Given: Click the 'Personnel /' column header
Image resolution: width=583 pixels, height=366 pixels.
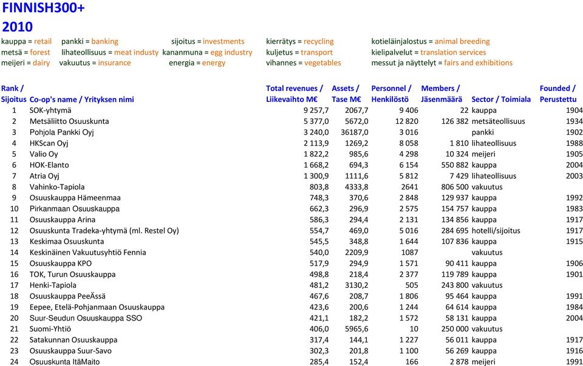Looking at the screenshot, I should 391,89.
